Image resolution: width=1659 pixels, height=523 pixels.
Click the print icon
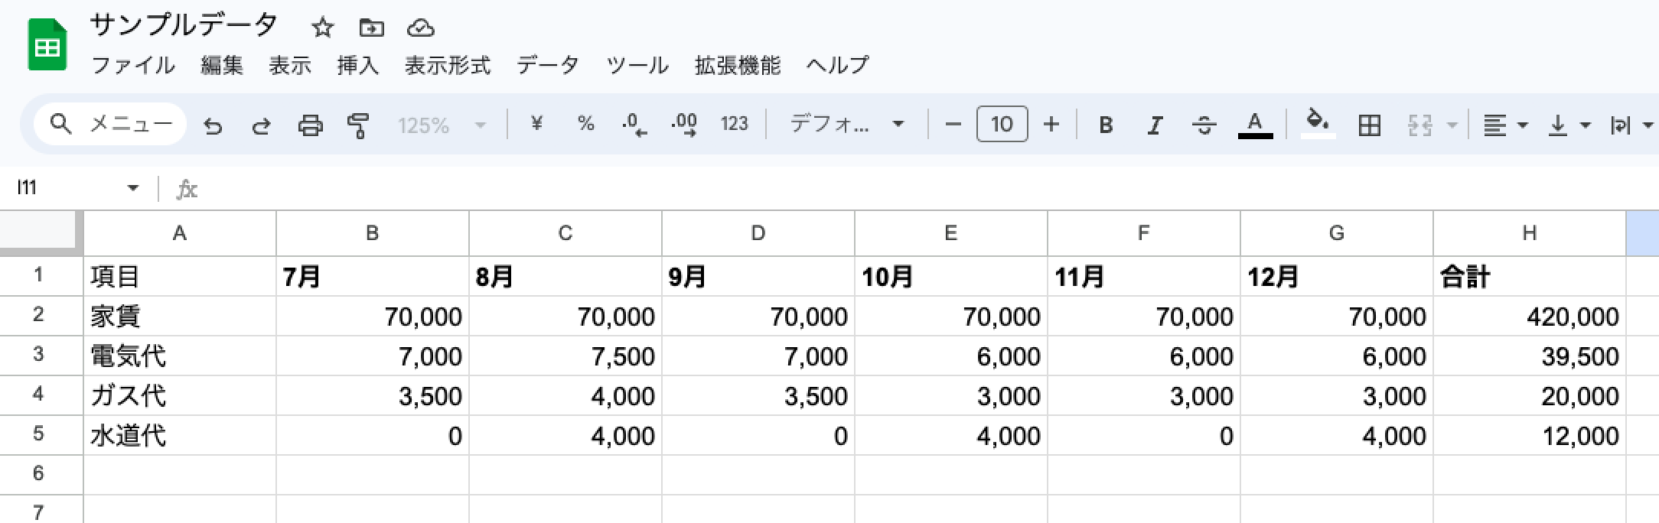pos(310,125)
